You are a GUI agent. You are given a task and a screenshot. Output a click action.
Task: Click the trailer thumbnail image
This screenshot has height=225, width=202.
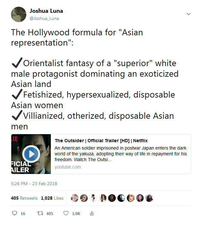pyautogui.click(x=31, y=154)
